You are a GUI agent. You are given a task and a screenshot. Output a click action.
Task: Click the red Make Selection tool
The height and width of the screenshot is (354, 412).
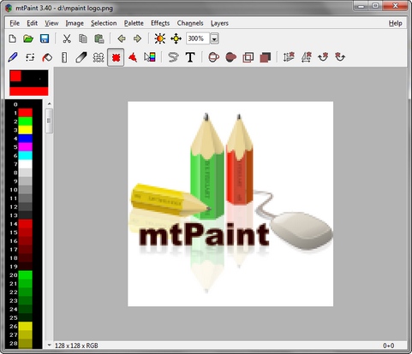(x=116, y=57)
